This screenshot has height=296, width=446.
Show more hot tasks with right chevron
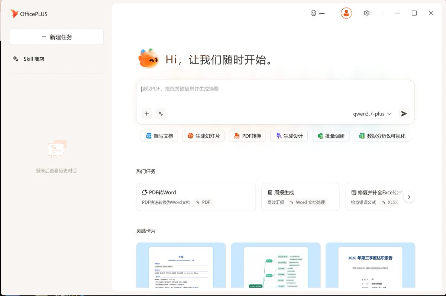point(409,197)
